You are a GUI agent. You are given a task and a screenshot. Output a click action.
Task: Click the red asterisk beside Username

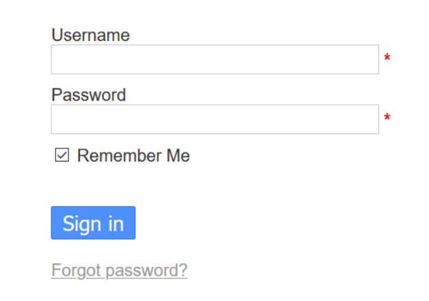pyautogui.click(x=387, y=59)
